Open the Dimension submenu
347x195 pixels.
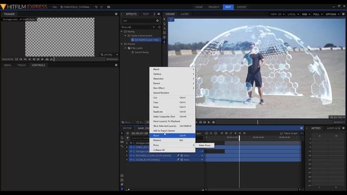172,79
